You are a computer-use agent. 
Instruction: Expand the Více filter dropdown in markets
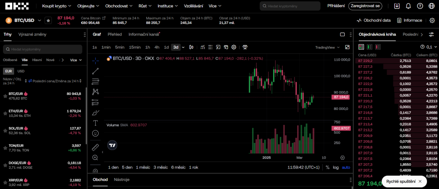(x=76, y=60)
